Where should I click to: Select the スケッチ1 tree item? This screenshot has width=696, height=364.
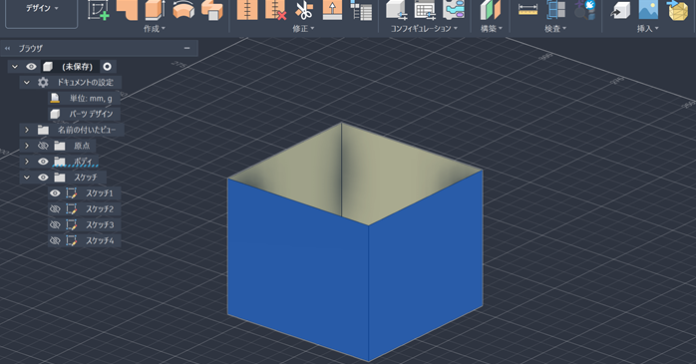[x=100, y=193]
